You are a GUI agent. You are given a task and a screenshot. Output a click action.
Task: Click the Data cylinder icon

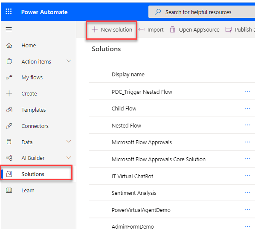click(x=9, y=142)
